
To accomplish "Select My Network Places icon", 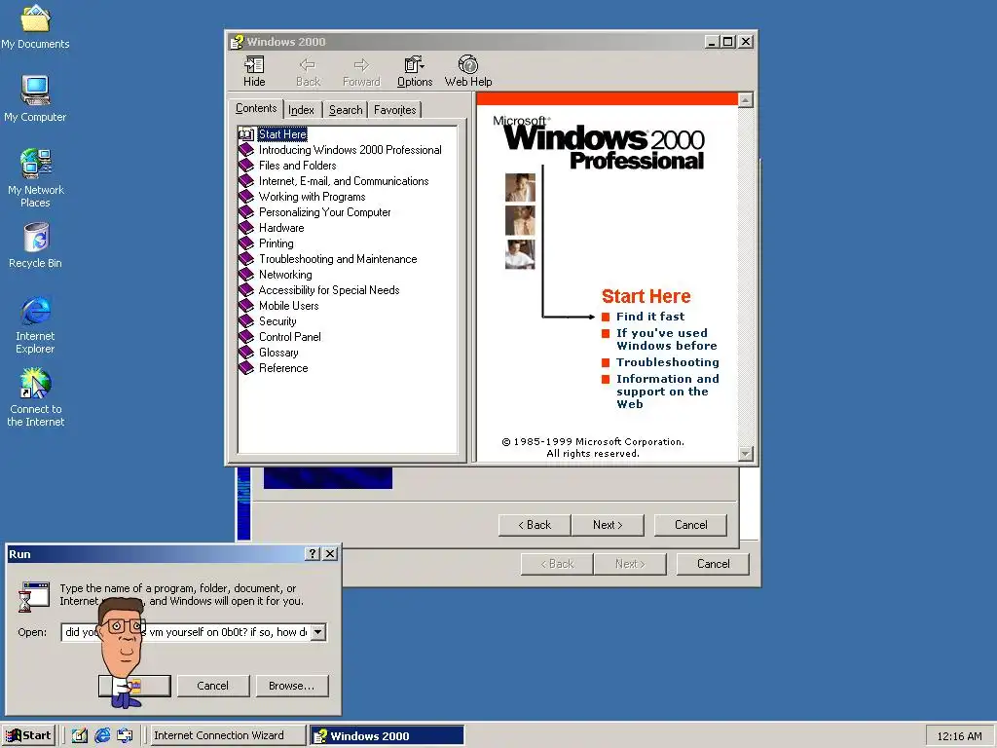I will point(36,178).
